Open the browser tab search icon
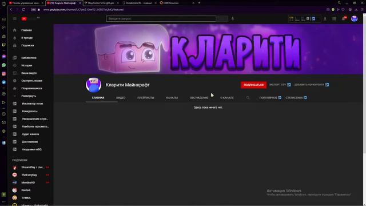The height and width of the screenshot is (206, 366). 339,3
